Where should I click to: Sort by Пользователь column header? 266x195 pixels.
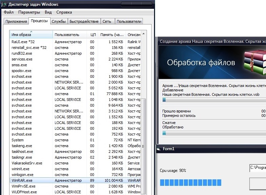pyautogui.click(x=70, y=35)
